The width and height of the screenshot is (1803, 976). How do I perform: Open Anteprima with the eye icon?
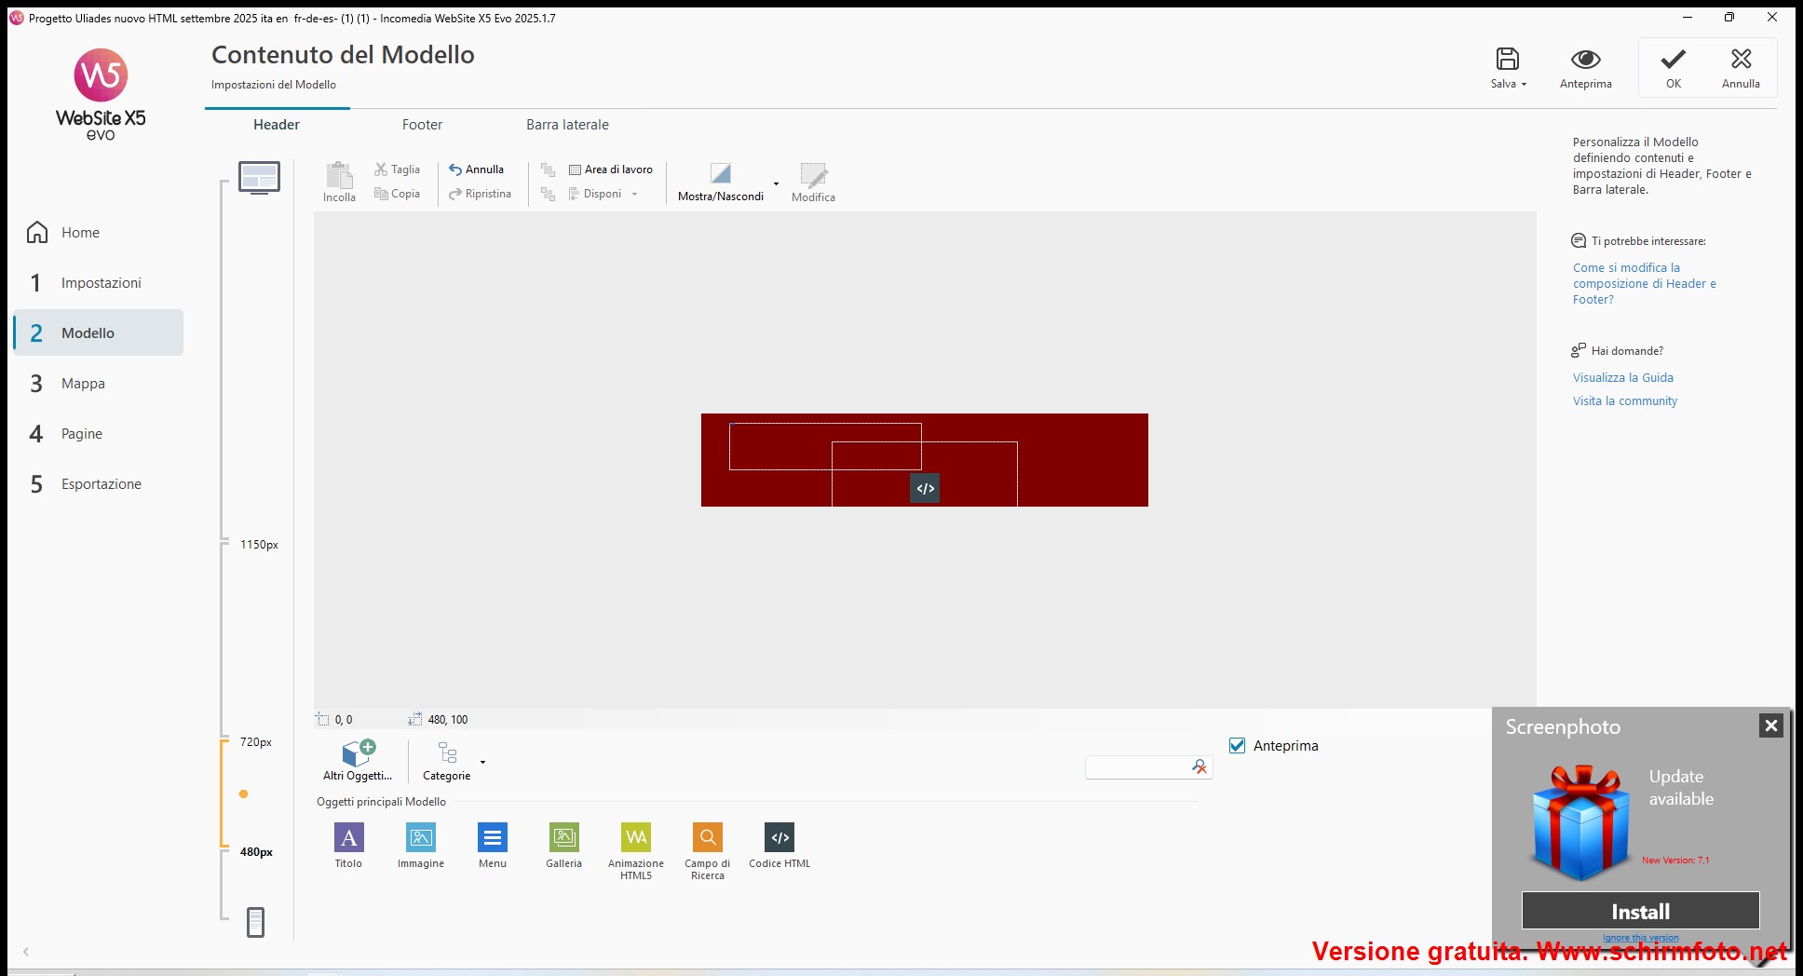tap(1585, 60)
